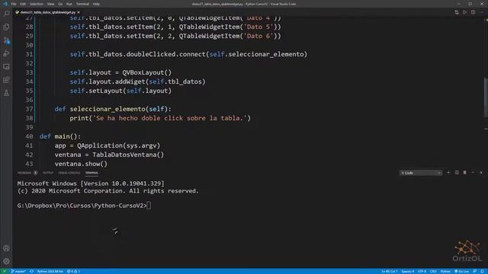Screen dimensions: 488x274
Task: Click on QVBoxLayout() on line 33
Action: pyautogui.click(x=146, y=73)
